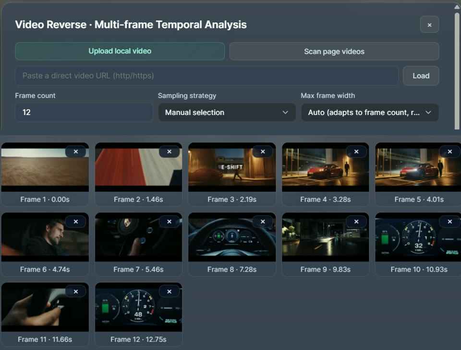Remove Frame 9 with its X icon
The height and width of the screenshot is (350, 461).
(x=356, y=222)
